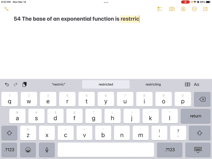Tap the microphone dictation key
Screen dimensions: 212x159
(47, 150)
